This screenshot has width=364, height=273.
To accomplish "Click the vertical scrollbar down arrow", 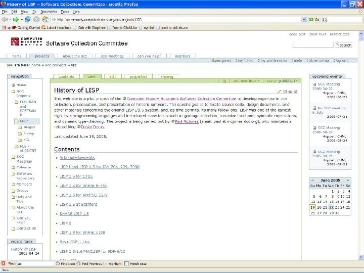I will 361,257.
